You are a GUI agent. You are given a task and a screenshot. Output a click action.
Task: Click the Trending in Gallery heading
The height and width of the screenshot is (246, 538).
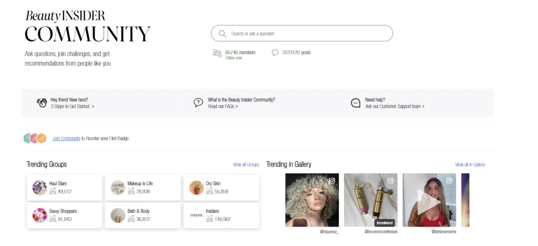coord(288,165)
